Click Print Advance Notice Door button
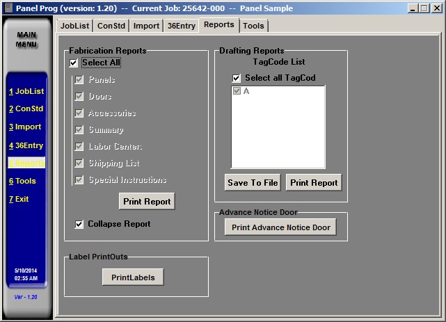Screen dimensions: 446x322 (x=281, y=227)
